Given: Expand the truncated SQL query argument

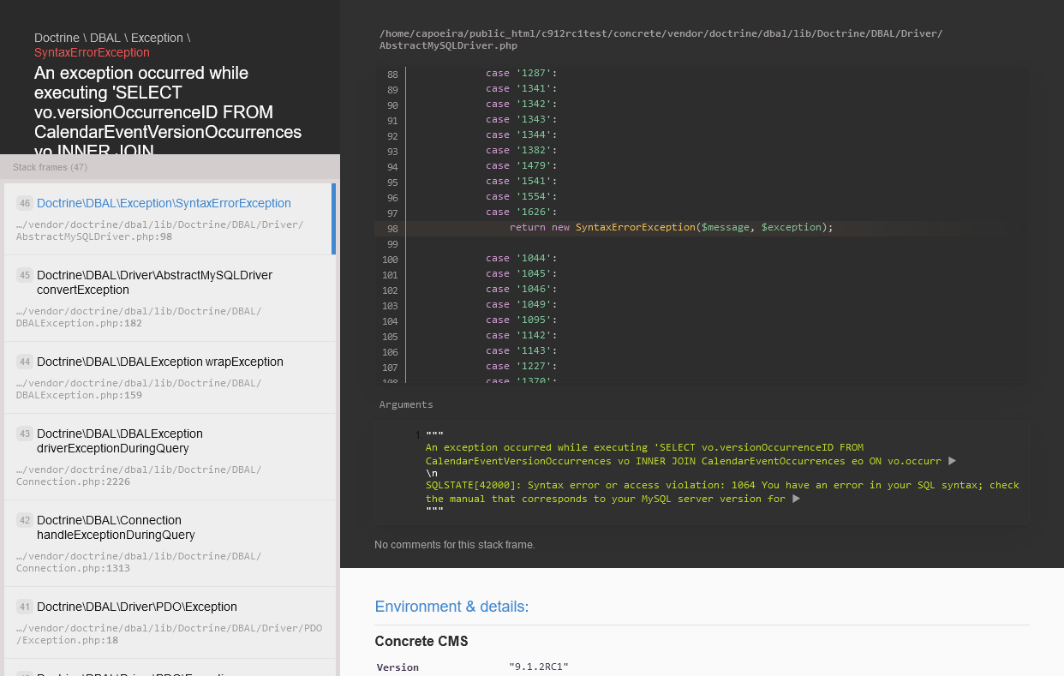Looking at the screenshot, I should pyautogui.click(x=951, y=460).
